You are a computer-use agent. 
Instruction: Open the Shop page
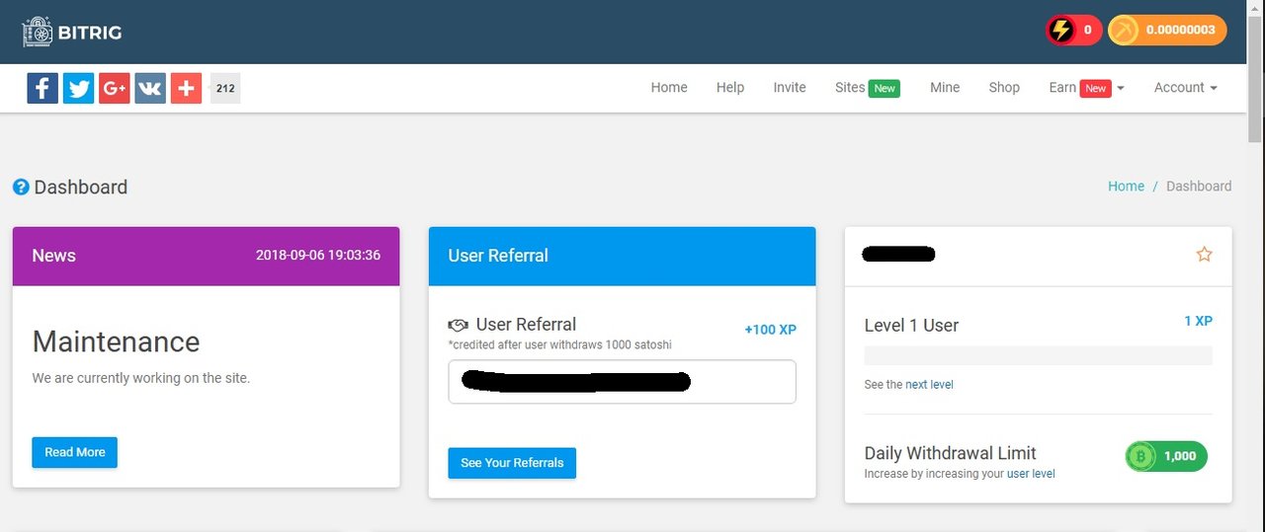1004,88
